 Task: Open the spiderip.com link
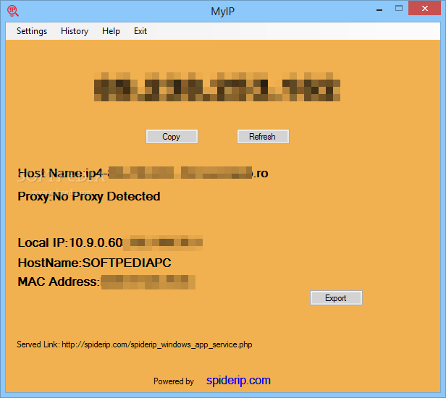(x=238, y=381)
